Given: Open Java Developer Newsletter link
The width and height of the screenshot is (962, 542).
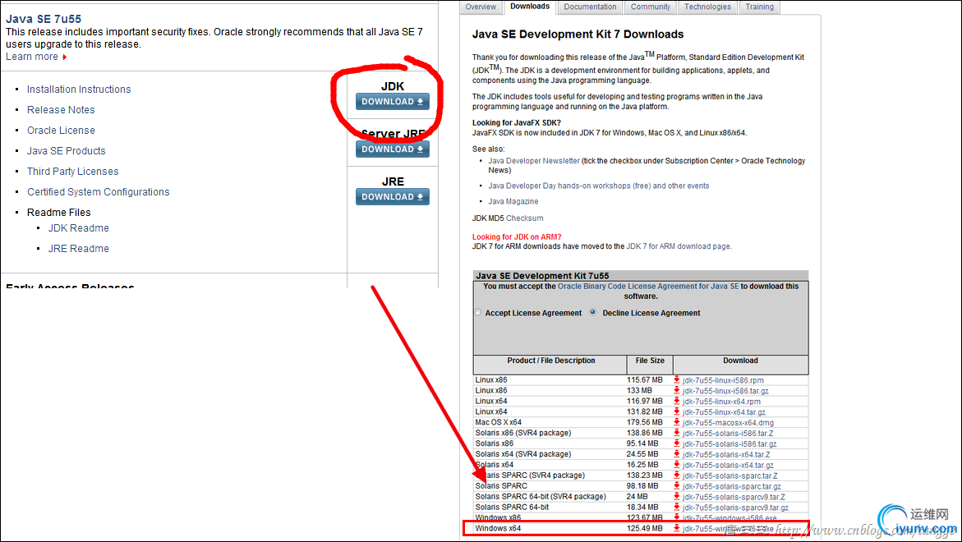Looking at the screenshot, I should tap(534, 161).
